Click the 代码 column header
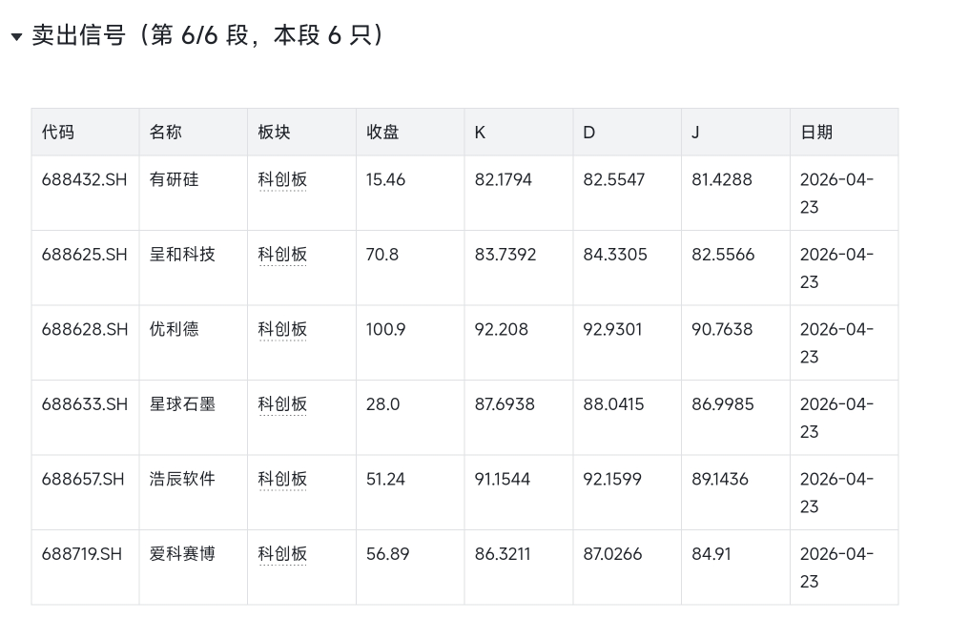 (x=58, y=133)
